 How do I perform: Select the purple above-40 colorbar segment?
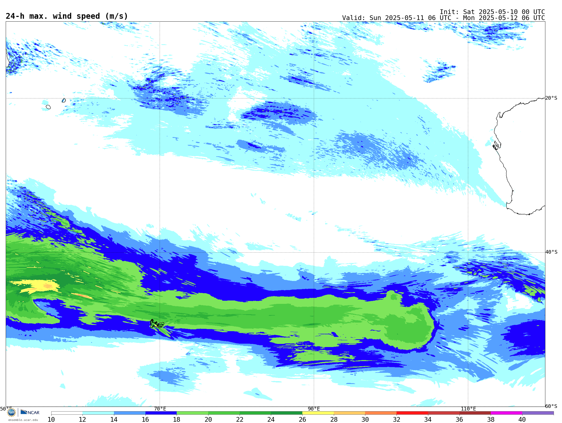(538, 413)
